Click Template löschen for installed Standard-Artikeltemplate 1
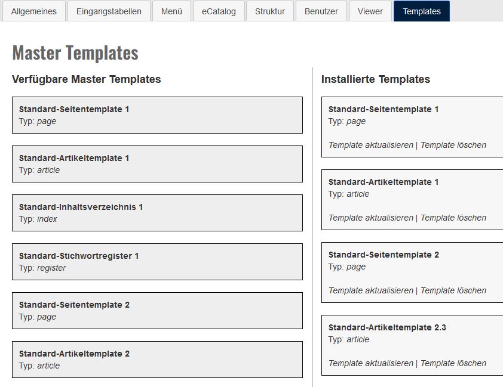503x387 pixels. point(453,218)
